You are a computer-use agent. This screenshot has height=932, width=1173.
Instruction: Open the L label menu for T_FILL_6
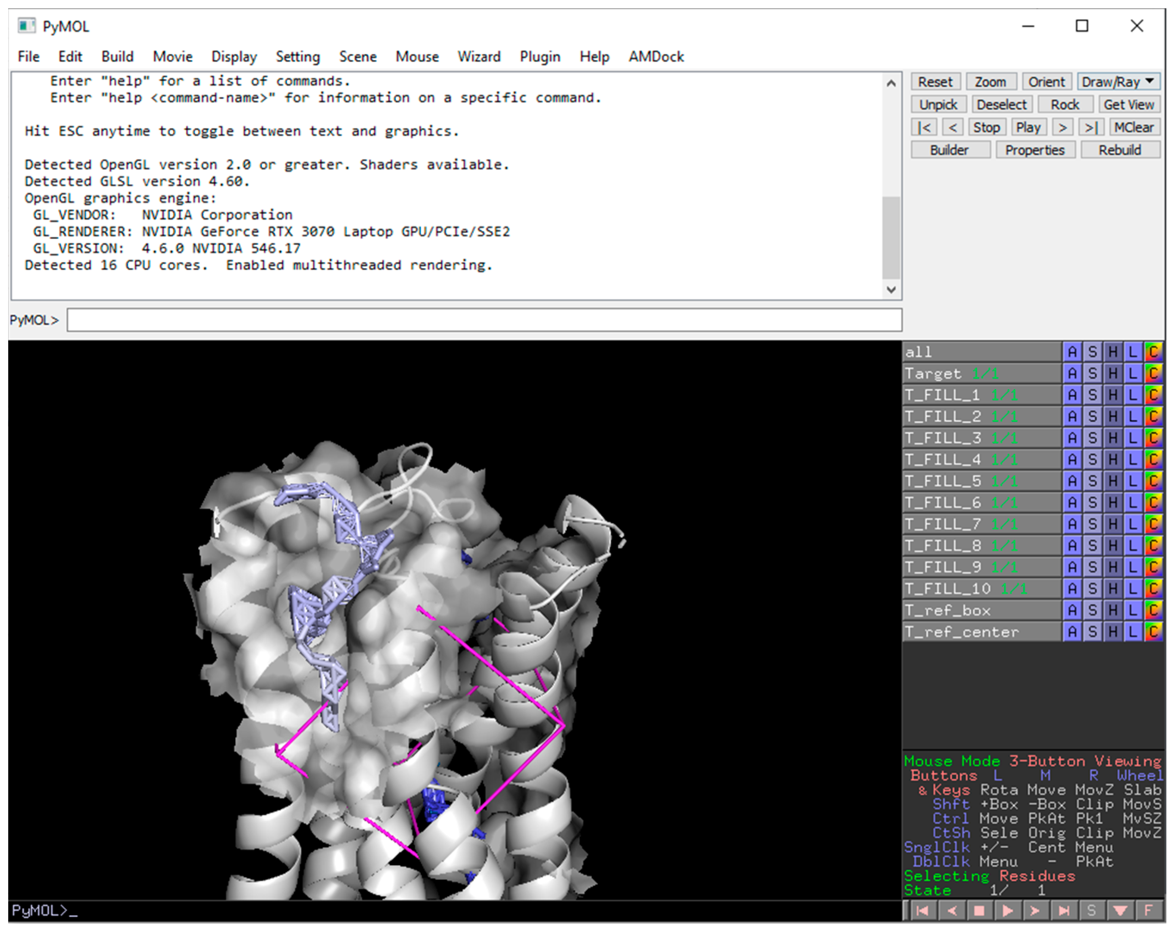(1133, 502)
